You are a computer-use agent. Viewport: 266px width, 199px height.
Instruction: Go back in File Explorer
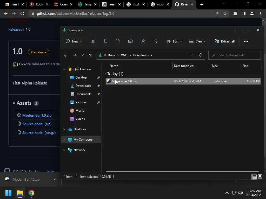pos(66,55)
